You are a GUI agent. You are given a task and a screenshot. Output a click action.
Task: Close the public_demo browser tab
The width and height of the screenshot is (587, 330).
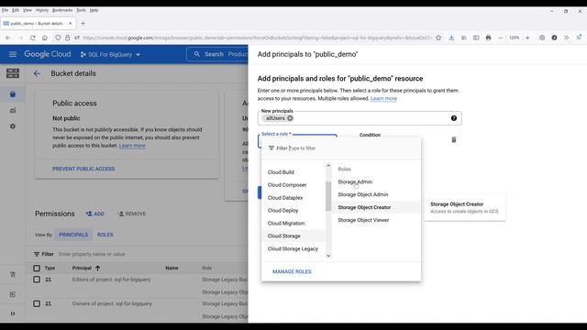[x=70, y=24]
